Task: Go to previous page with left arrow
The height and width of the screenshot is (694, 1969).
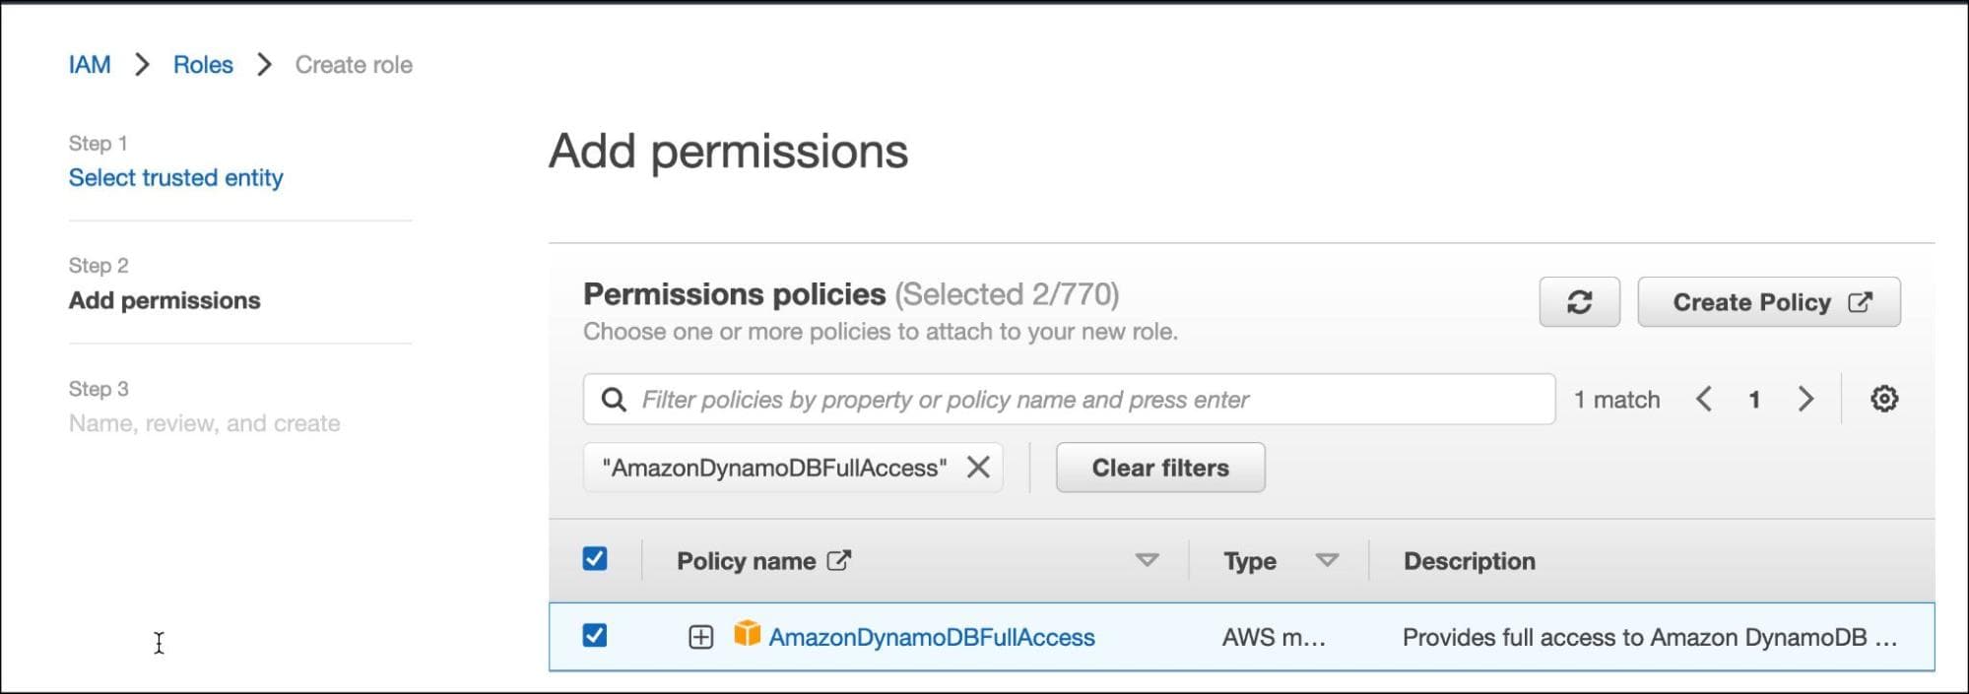Action: click(1703, 399)
